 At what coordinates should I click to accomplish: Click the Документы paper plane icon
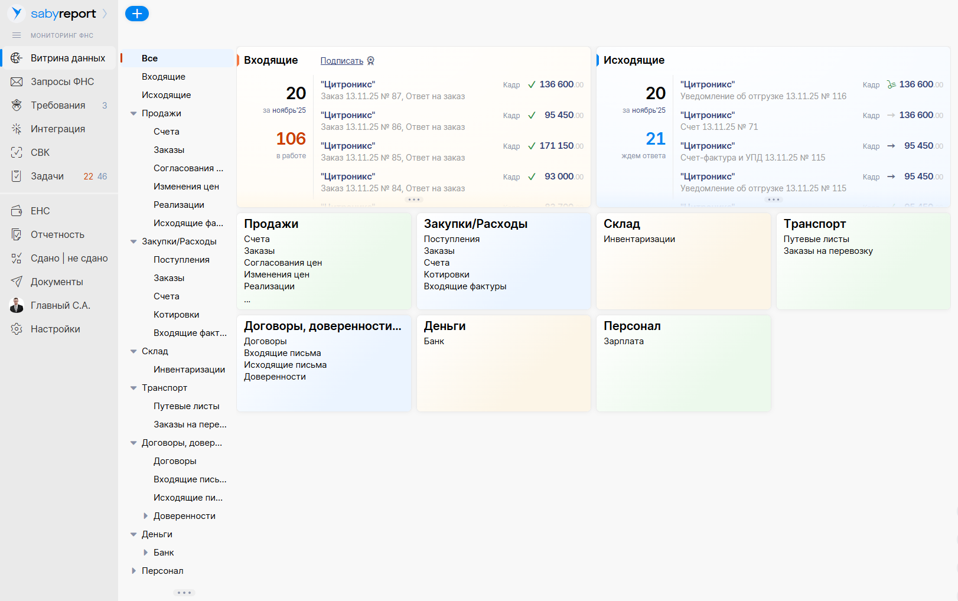pos(17,282)
